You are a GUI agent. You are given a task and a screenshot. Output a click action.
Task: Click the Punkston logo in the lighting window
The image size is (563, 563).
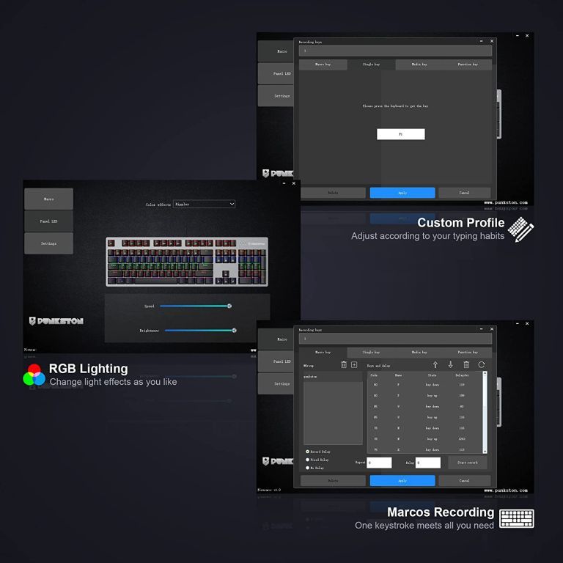pyautogui.click(x=56, y=321)
